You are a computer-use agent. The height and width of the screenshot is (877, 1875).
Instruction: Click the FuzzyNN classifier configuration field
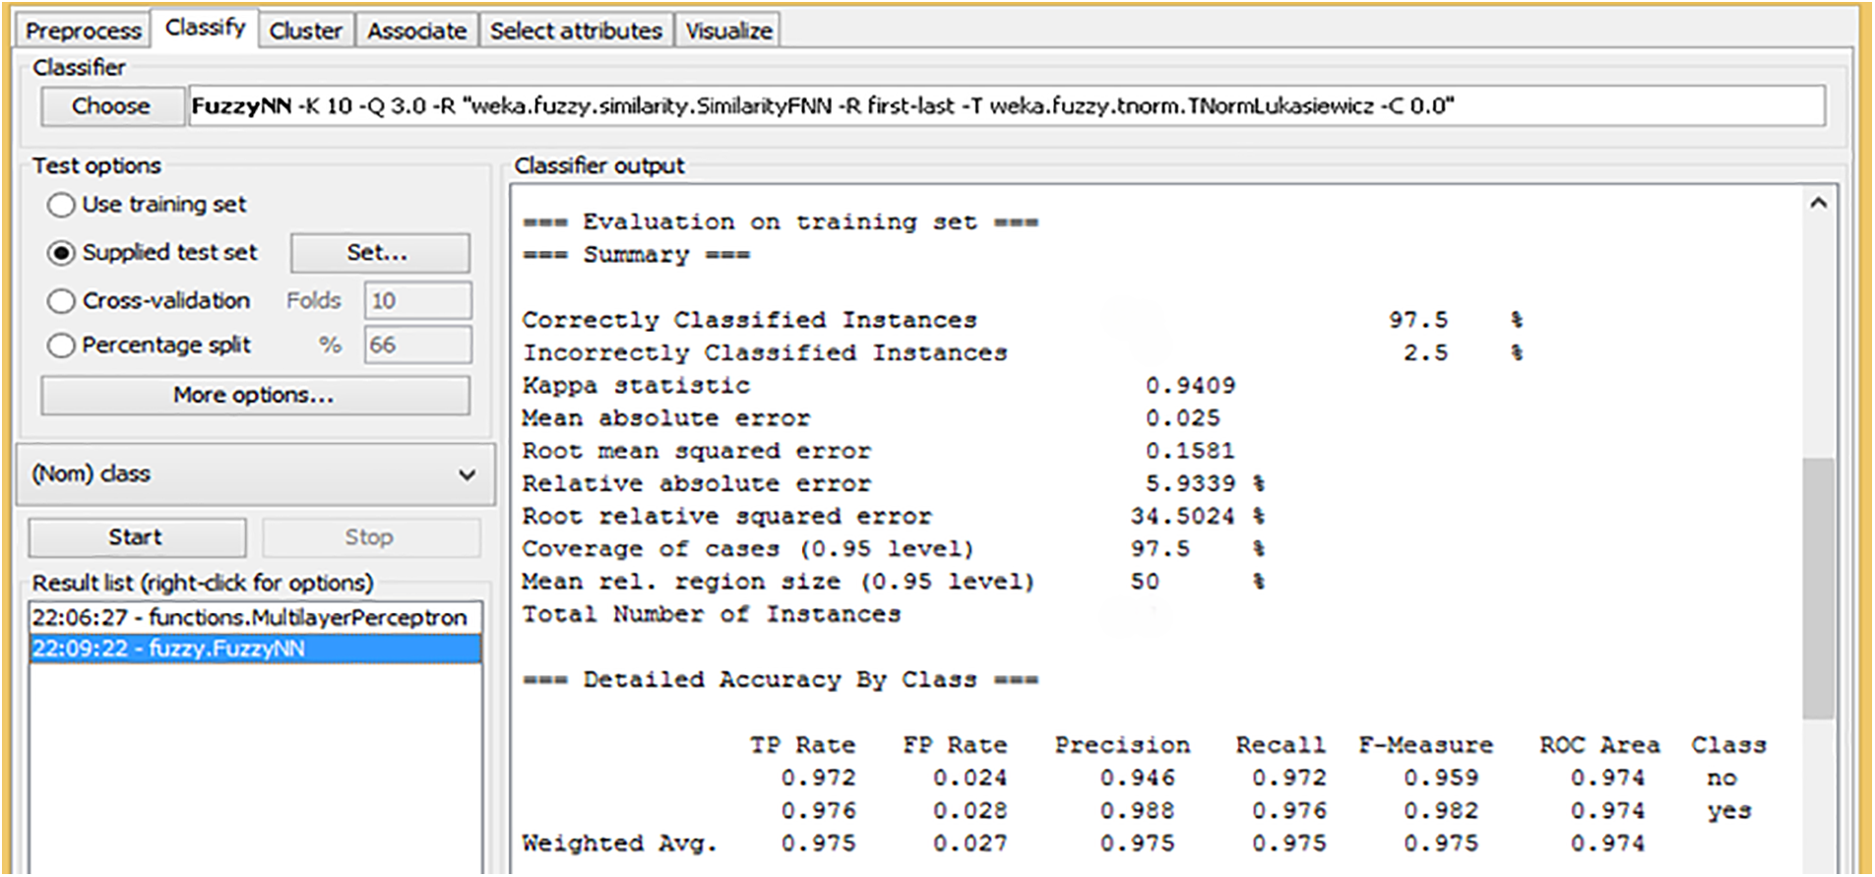tap(1004, 106)
